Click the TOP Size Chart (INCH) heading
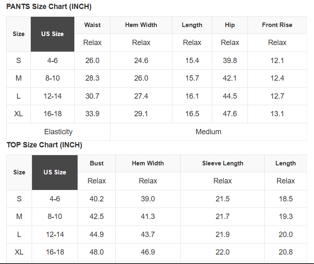314x264 pixels. tap(44, 145)
